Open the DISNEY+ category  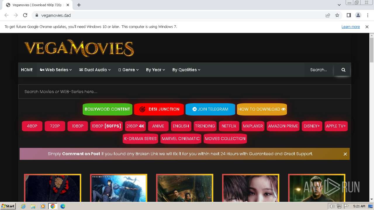tap(312, 126)
